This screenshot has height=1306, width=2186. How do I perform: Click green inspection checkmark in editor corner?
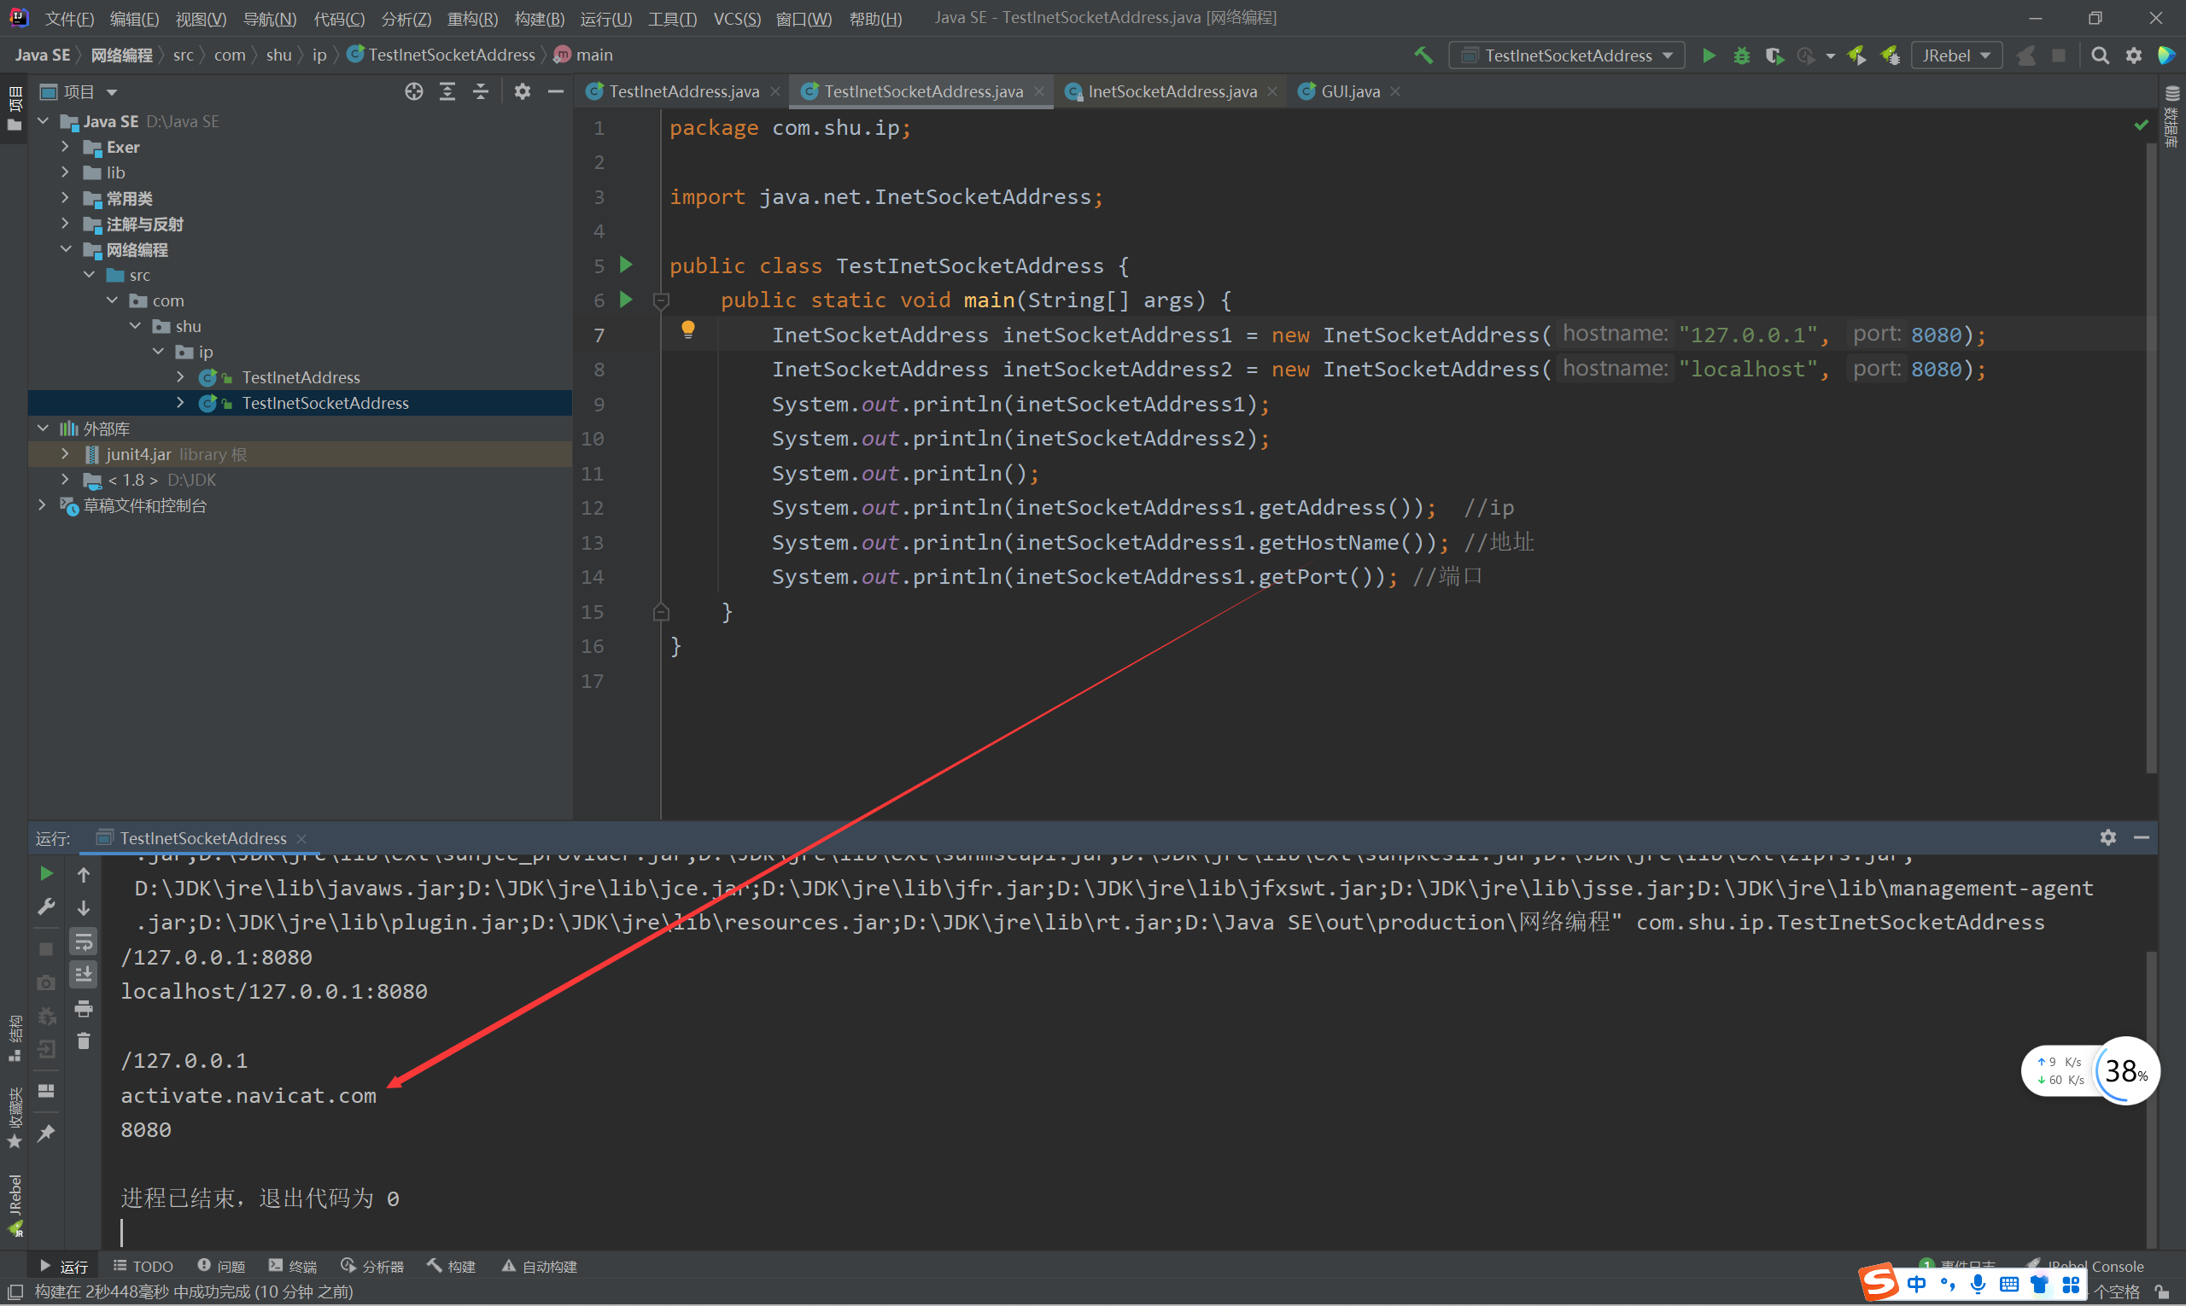pos(2140,125)
